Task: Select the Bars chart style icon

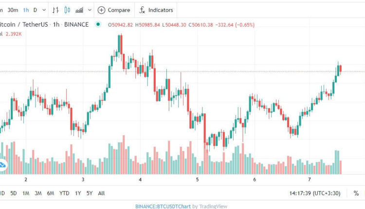Action: tap(55, 10)
